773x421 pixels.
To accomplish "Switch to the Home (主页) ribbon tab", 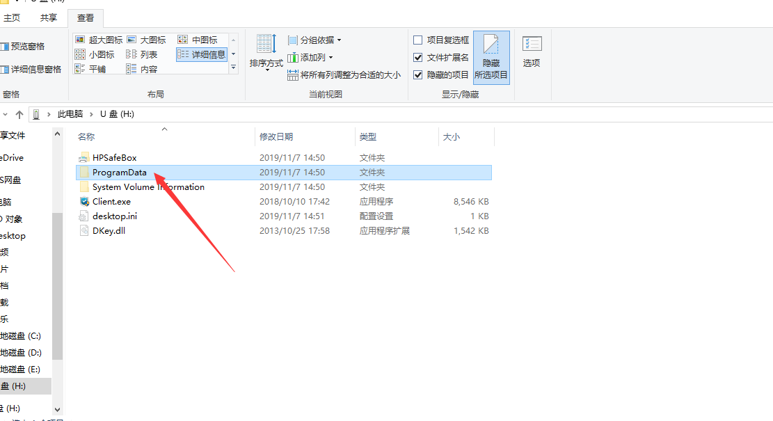I will tap(12, 18).
